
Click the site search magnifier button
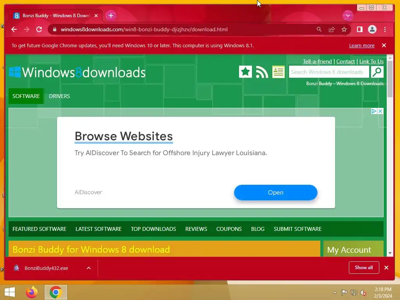pyautogui.click(x=377, y=72)
